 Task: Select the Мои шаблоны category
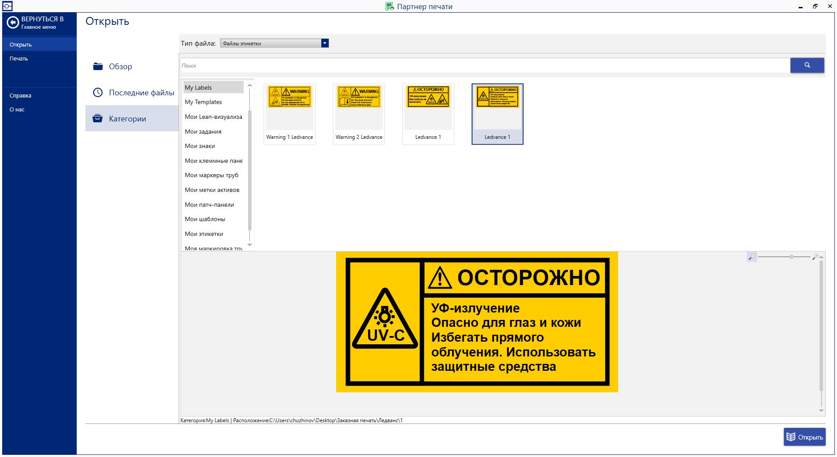click(x=205, y=219)
